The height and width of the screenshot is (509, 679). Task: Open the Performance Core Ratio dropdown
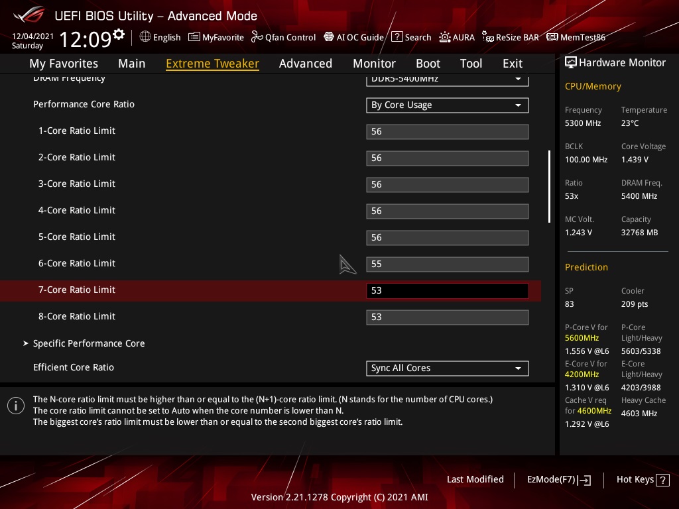(x=448, y=105)
